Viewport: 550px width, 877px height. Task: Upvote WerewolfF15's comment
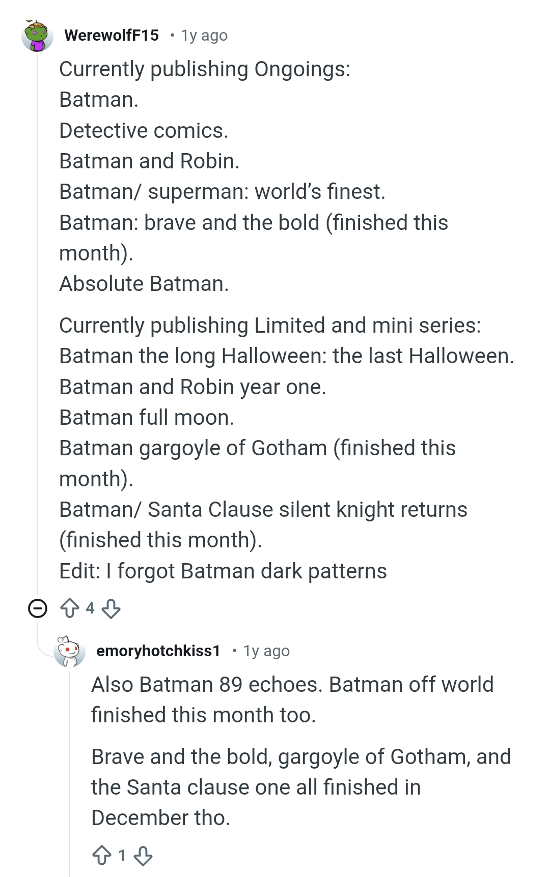(70, 608)
